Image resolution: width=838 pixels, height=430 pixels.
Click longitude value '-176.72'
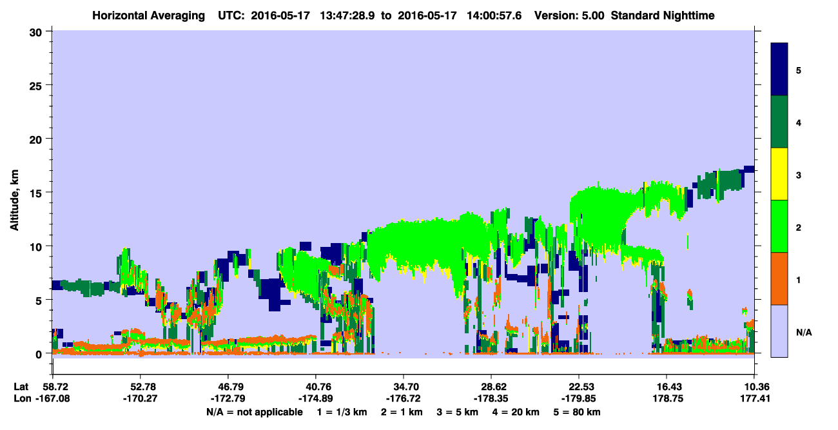[x=403, y=398]
